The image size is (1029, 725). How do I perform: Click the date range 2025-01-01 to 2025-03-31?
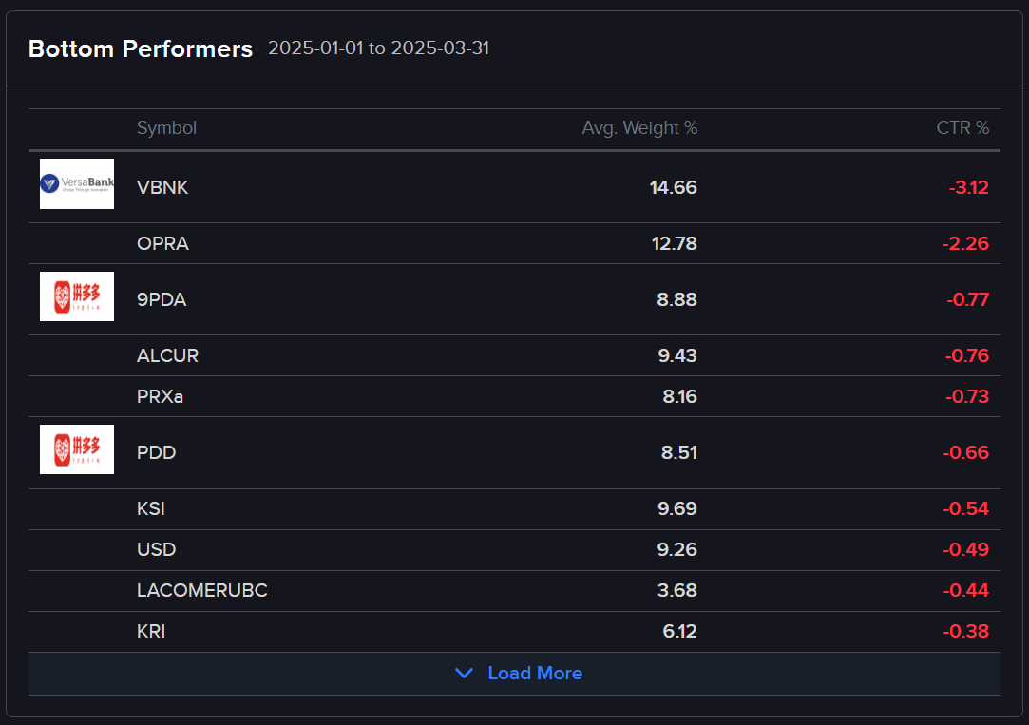[x=379, y=48]
